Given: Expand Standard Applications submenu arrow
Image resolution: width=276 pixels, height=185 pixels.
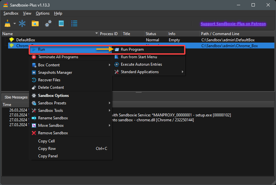Looking at the screenshot, I should [182, 72].
